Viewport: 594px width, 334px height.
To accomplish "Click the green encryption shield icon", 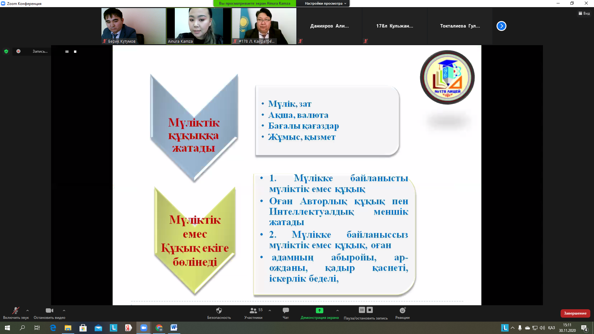I will pos(6,51).
